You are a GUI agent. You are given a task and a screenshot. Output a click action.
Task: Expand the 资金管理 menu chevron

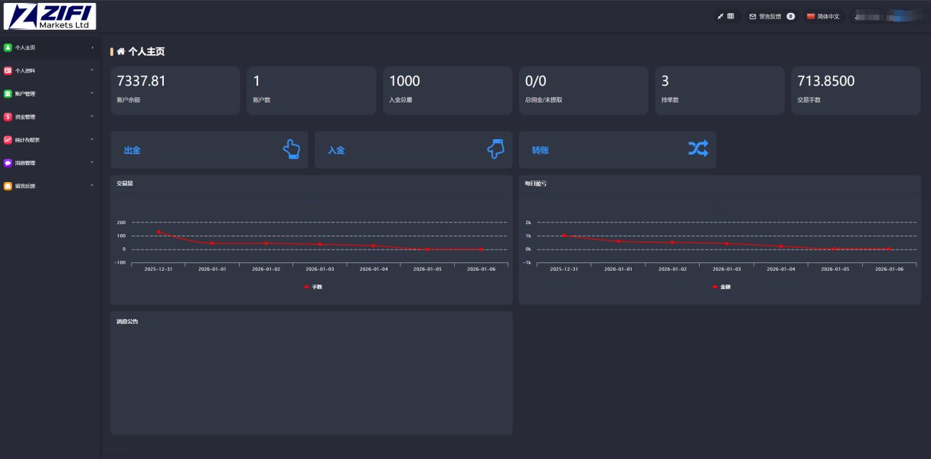pos(92,117)
